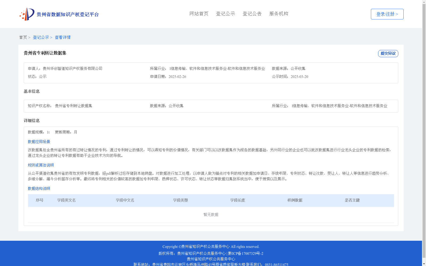Click the 字段类型 column header
Screen dimensions: 426x266
click(181, 200)
